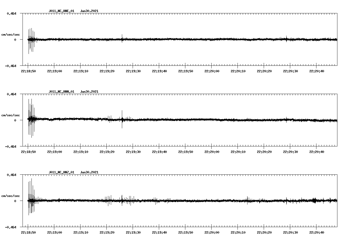Click the earthquake onset spike on the HNE trace

tap(31, 39)
